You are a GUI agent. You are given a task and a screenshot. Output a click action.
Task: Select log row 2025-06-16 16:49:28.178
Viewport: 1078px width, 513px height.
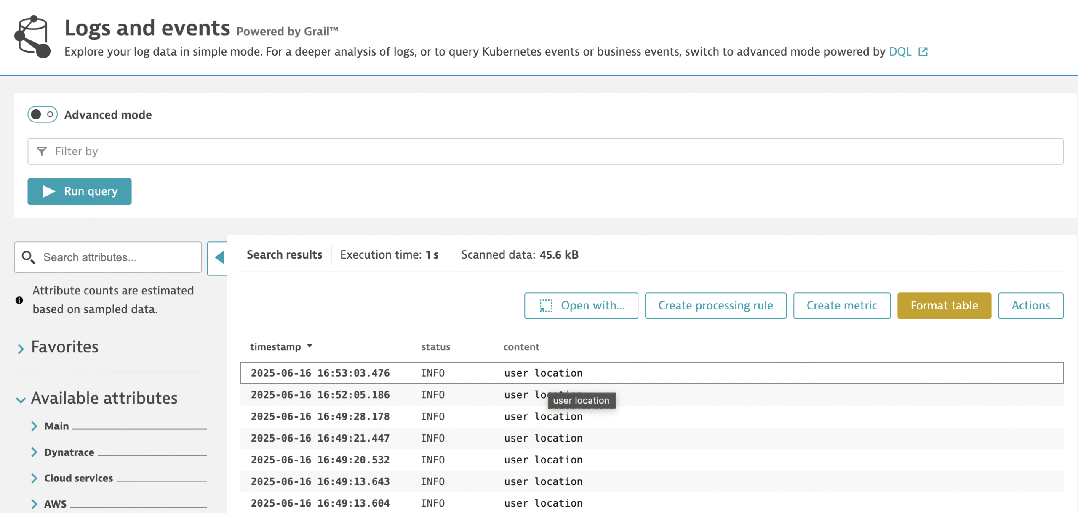[652, 417]
